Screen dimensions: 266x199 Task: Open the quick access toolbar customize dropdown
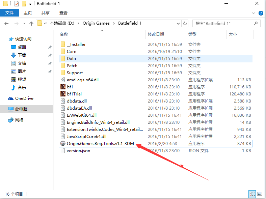30,4
